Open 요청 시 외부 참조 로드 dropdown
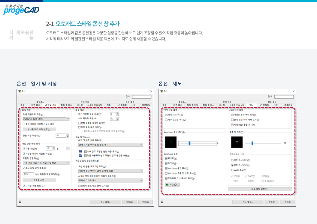Screen dimensions: 317x224 (x=110, y=145)
